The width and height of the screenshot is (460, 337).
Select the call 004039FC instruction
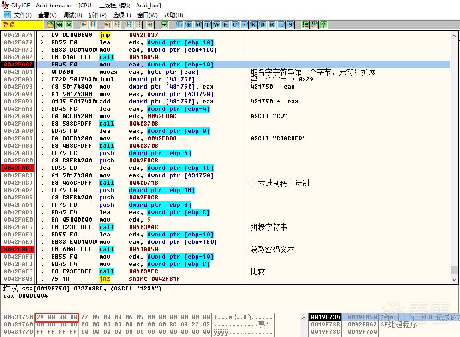[x=128, y=271]
